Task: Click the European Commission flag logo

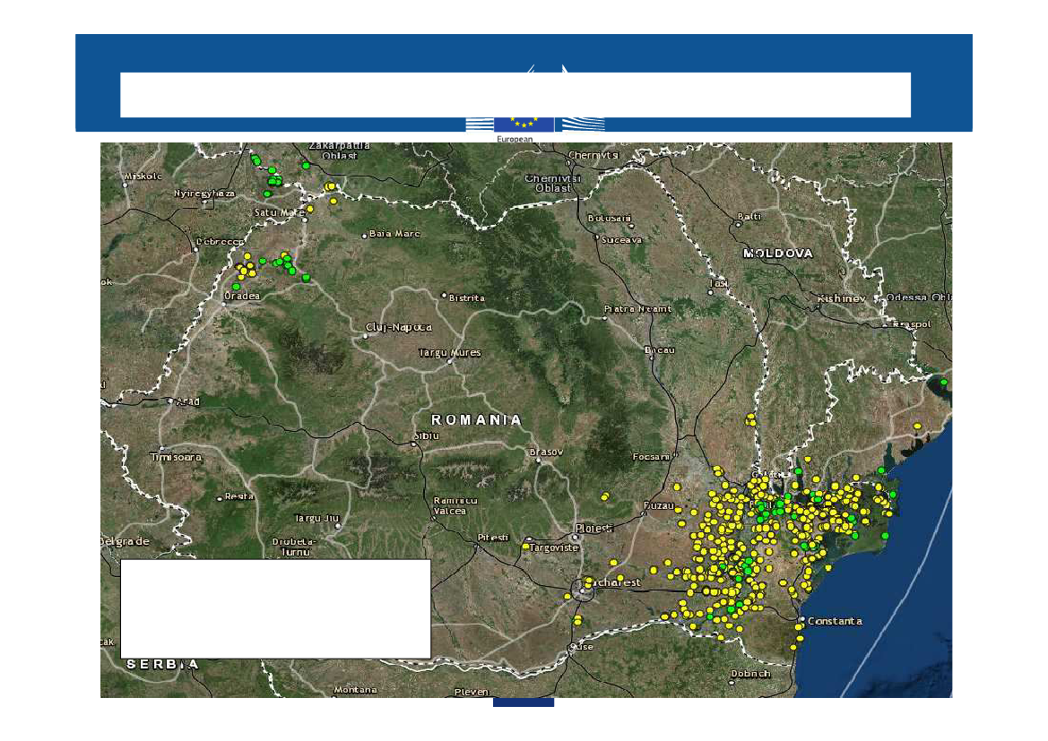Action: [x=524, y=125]
